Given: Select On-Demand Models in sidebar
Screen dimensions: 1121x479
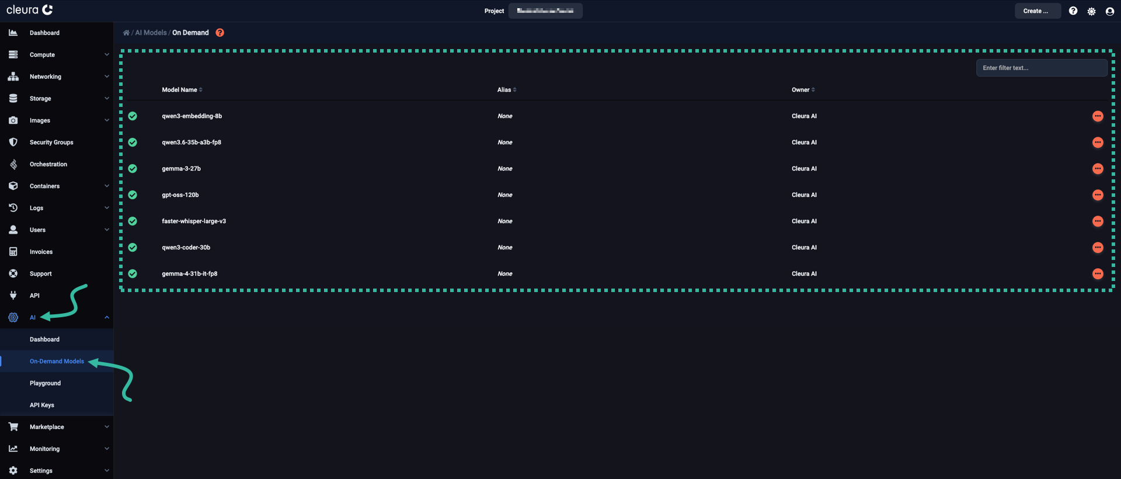Looking at the screenshot, I should coord(57,362).
